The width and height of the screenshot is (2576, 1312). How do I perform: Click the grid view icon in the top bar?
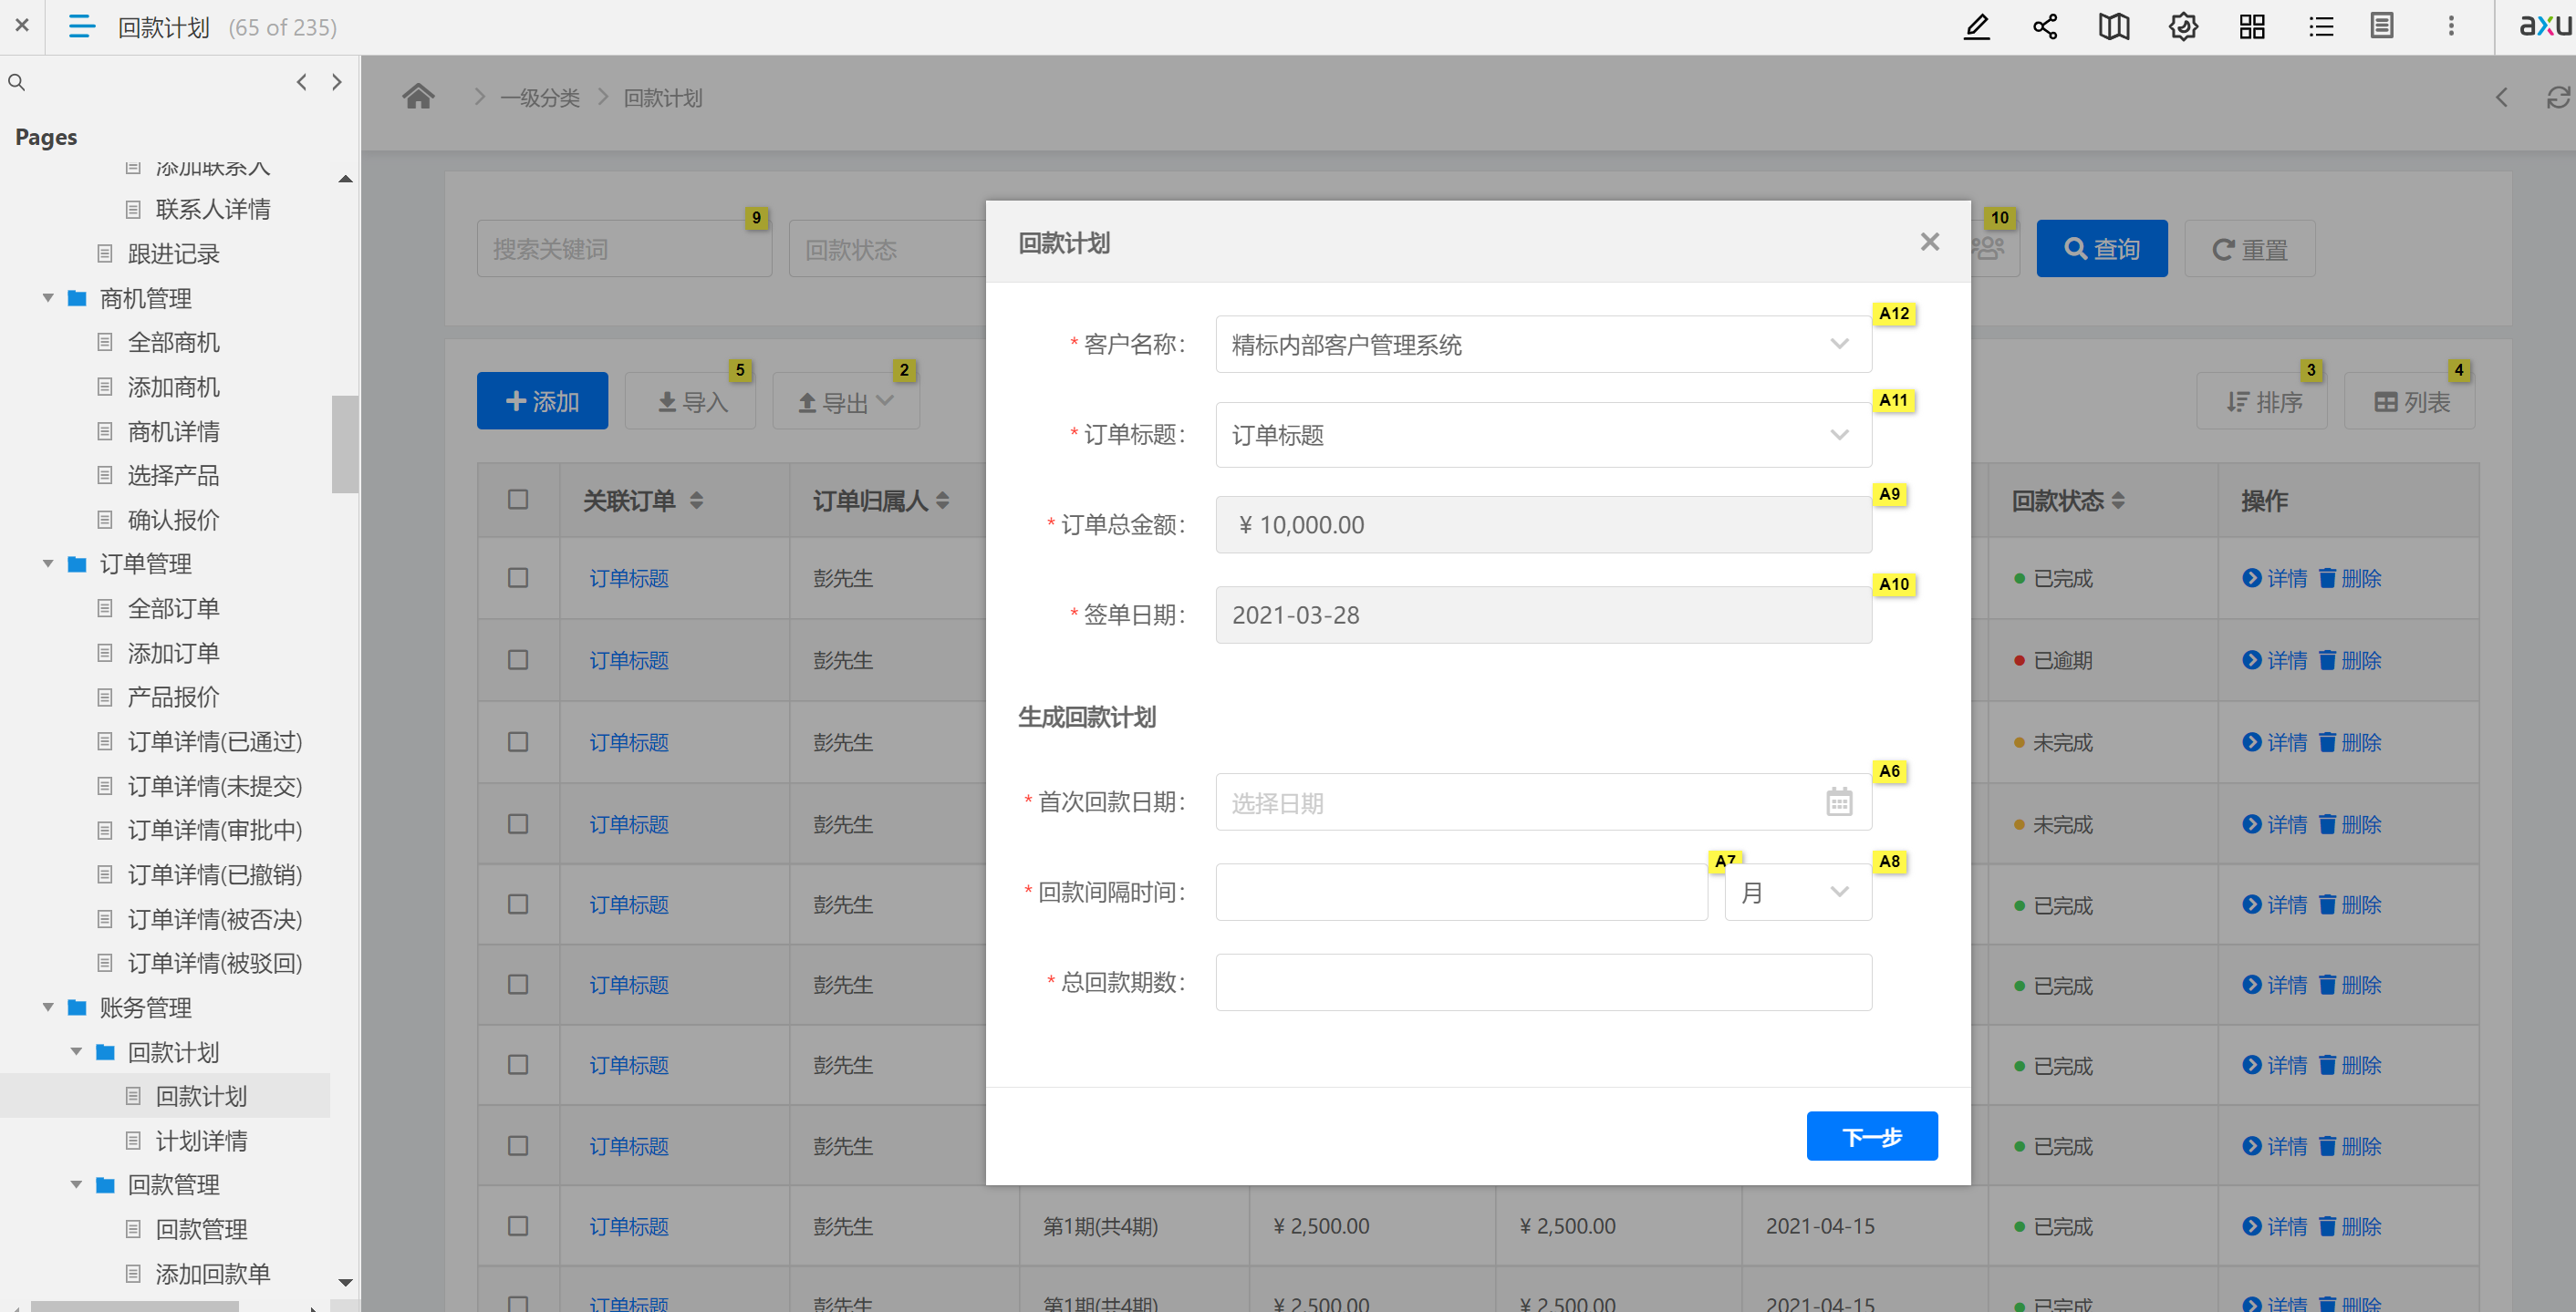2252,26
